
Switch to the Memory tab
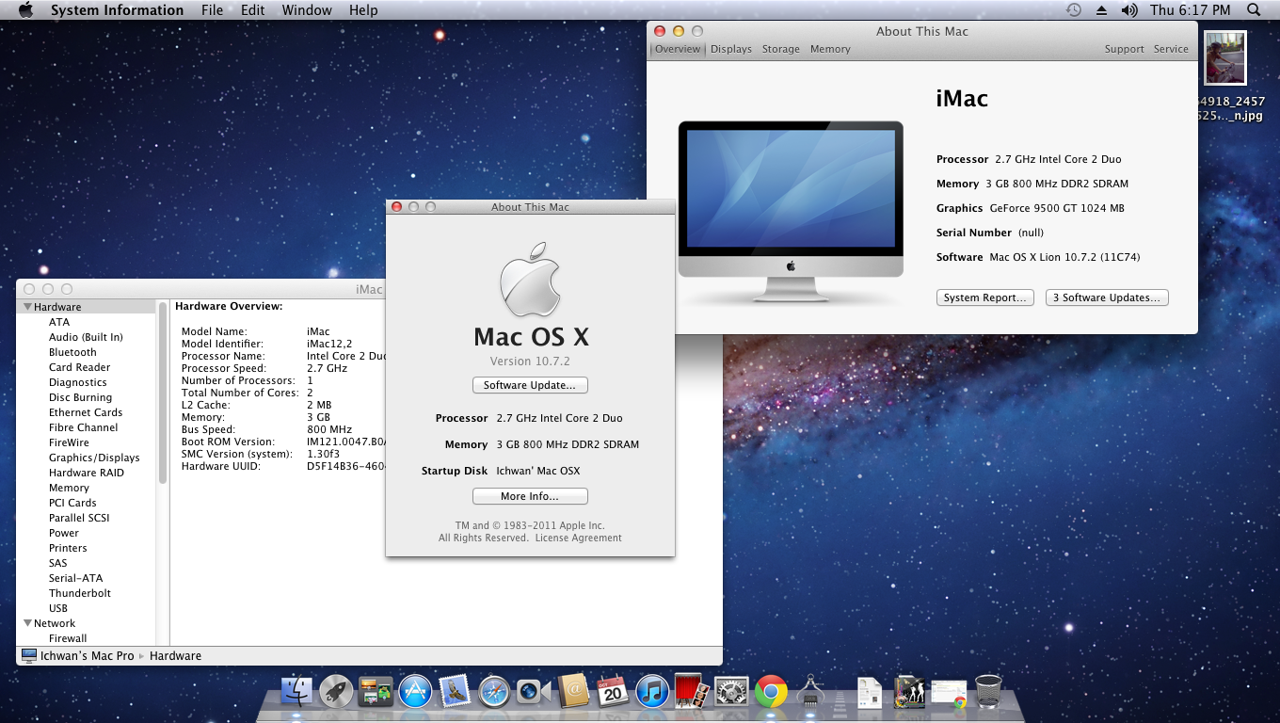[830, 49]
